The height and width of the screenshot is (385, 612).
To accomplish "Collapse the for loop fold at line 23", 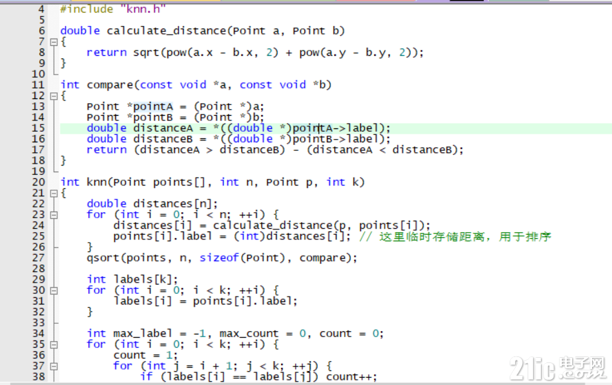I will tap(54, 215).
